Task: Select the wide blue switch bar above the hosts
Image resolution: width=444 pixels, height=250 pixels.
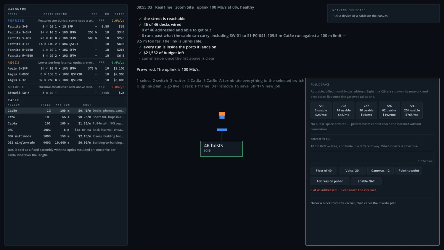Action: 222,130
